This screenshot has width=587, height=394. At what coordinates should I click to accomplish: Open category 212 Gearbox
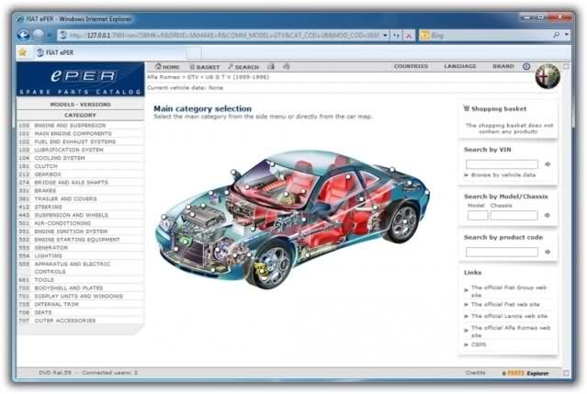click(80, 174)
